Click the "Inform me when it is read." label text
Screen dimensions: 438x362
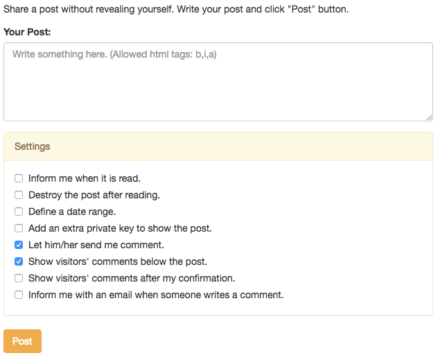click(85, 178)
